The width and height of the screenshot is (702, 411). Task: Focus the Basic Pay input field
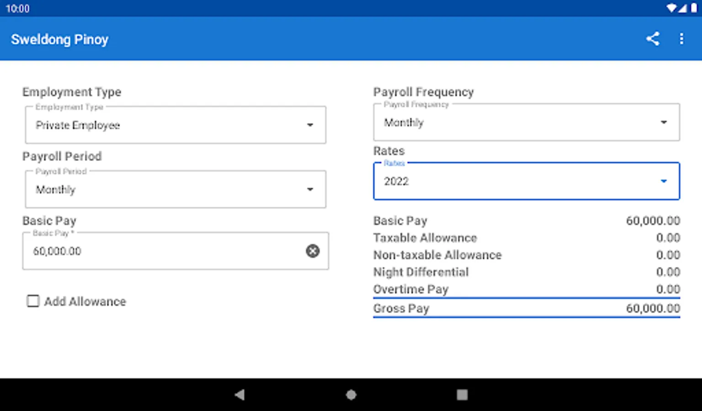(175, 251)
